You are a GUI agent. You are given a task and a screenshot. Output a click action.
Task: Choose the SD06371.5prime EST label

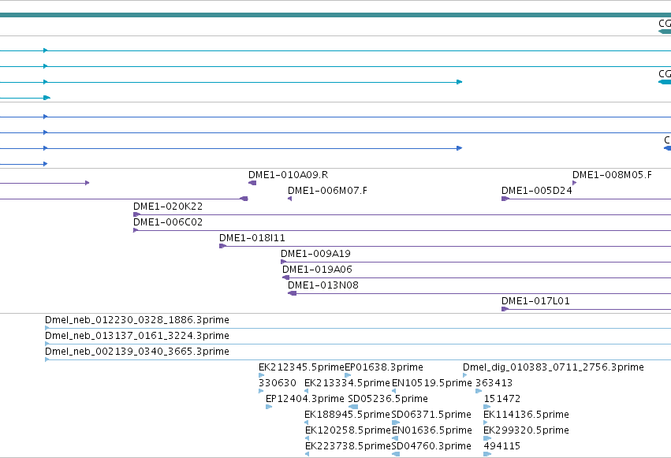coord(431,415)
